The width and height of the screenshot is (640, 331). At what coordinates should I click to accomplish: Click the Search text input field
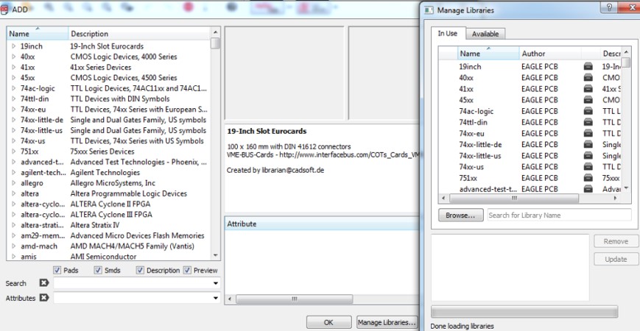[133, 283]
